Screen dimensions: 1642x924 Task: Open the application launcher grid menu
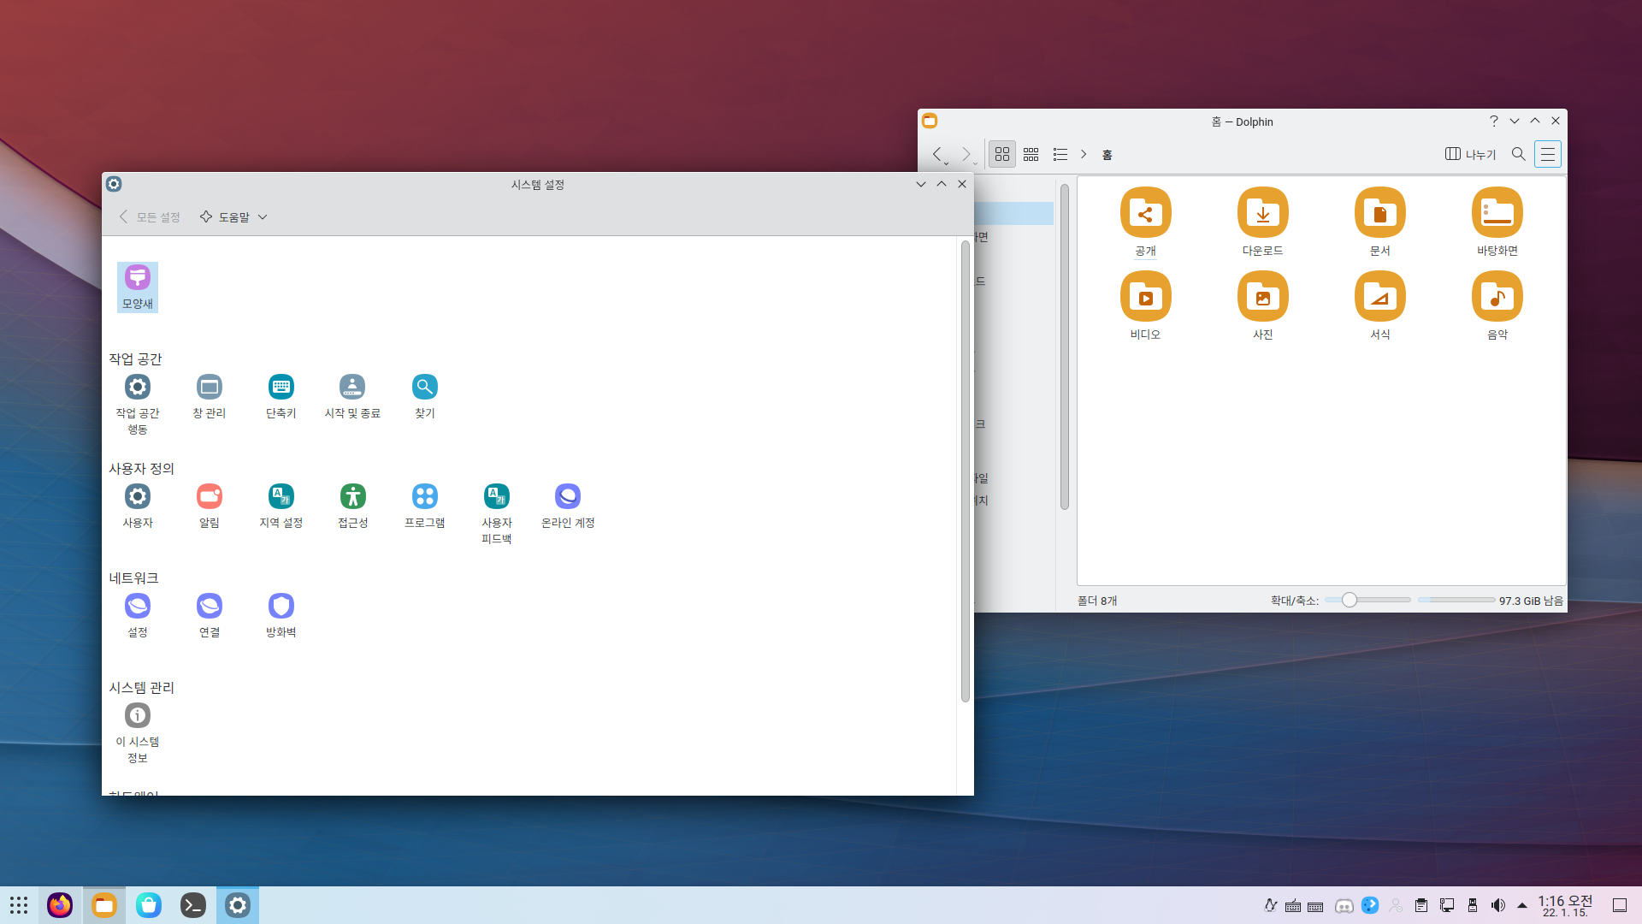pos(19,905)
